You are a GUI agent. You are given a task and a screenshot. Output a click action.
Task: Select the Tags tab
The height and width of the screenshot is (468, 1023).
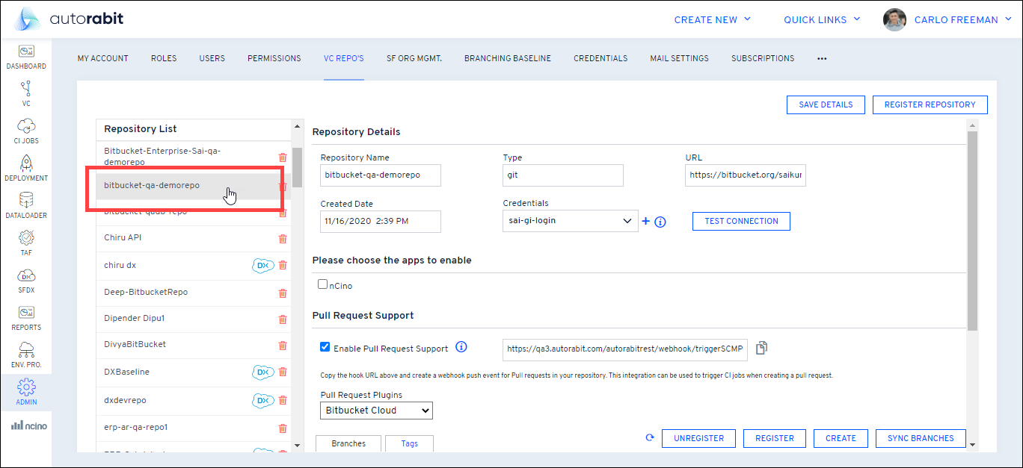(409, 443)
